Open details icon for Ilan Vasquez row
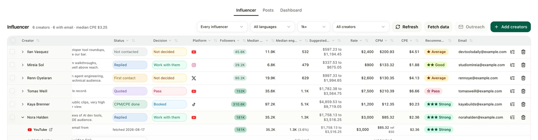The image size is (538, 140). pos(512,52)
